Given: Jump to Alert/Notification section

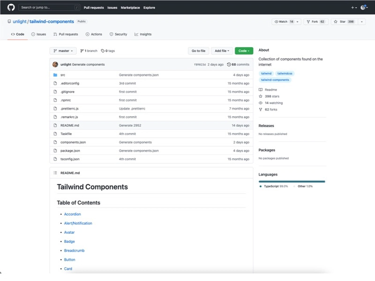Looking at the screenshot, I should pos(78,223).
